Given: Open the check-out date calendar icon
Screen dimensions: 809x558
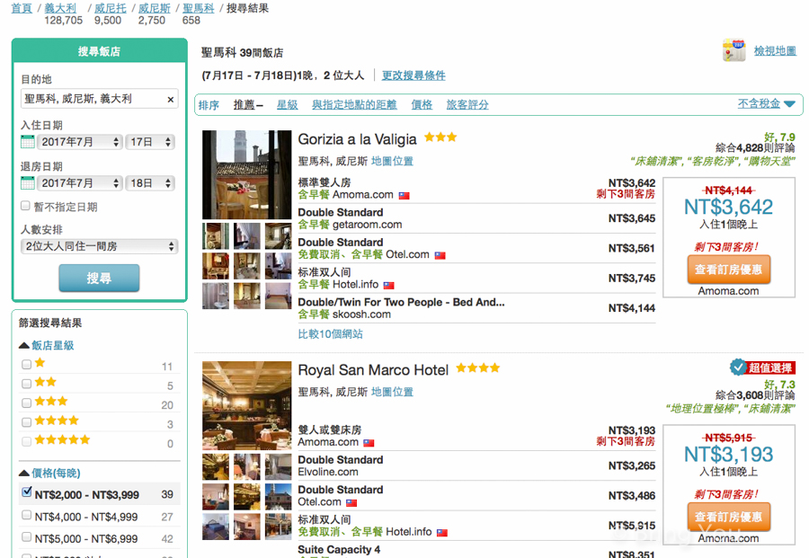Looking at the screenshot, I should tap(27, 183).
